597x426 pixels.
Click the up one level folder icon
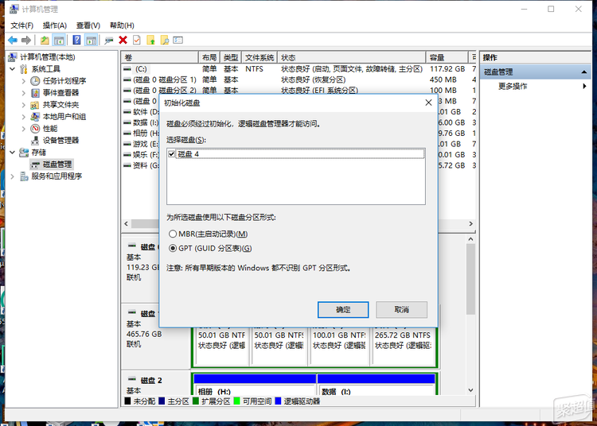(x=45, y=40)
